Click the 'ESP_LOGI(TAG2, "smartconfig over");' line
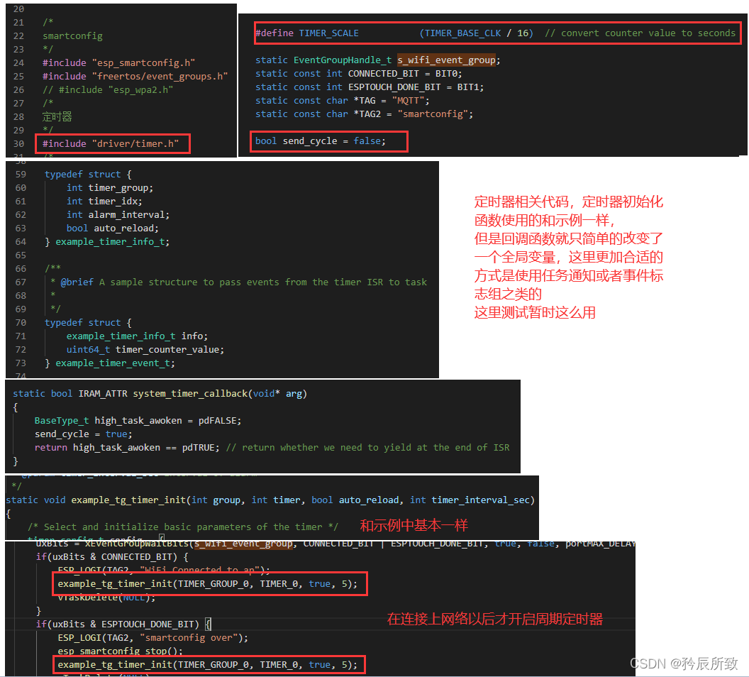This screenshot has width=749, height=677. pos(153,637)
